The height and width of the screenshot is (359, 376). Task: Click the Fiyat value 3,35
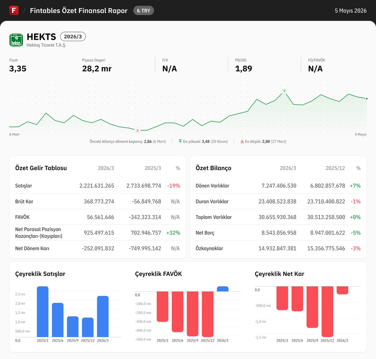coord(18,69)
